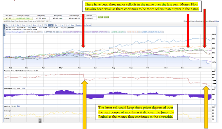The image size is (222, 129).
Task: Click the RSI (14) panel title
Action: pos(7,106)
